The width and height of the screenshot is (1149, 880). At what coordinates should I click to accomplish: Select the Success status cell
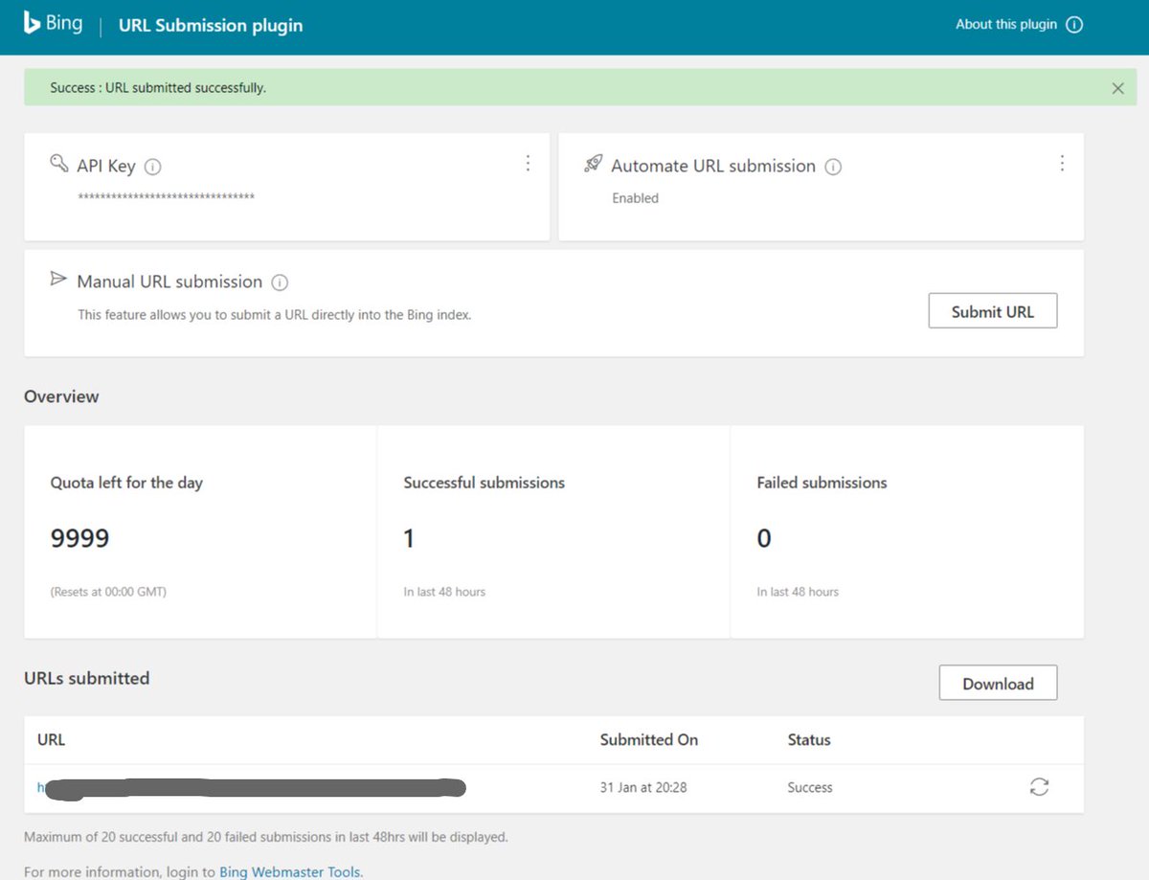tap(810, 787)
